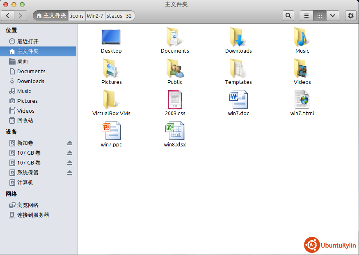The width and height of the screenshot is (359, 255).
Task: Open the 2003.css file
Action: tap(175, 100)
